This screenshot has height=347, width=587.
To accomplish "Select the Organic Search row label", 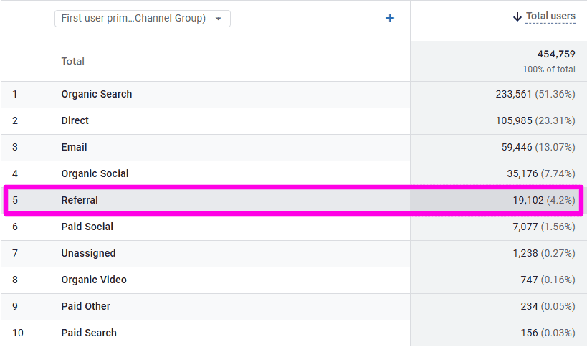I will pos(97,94).
